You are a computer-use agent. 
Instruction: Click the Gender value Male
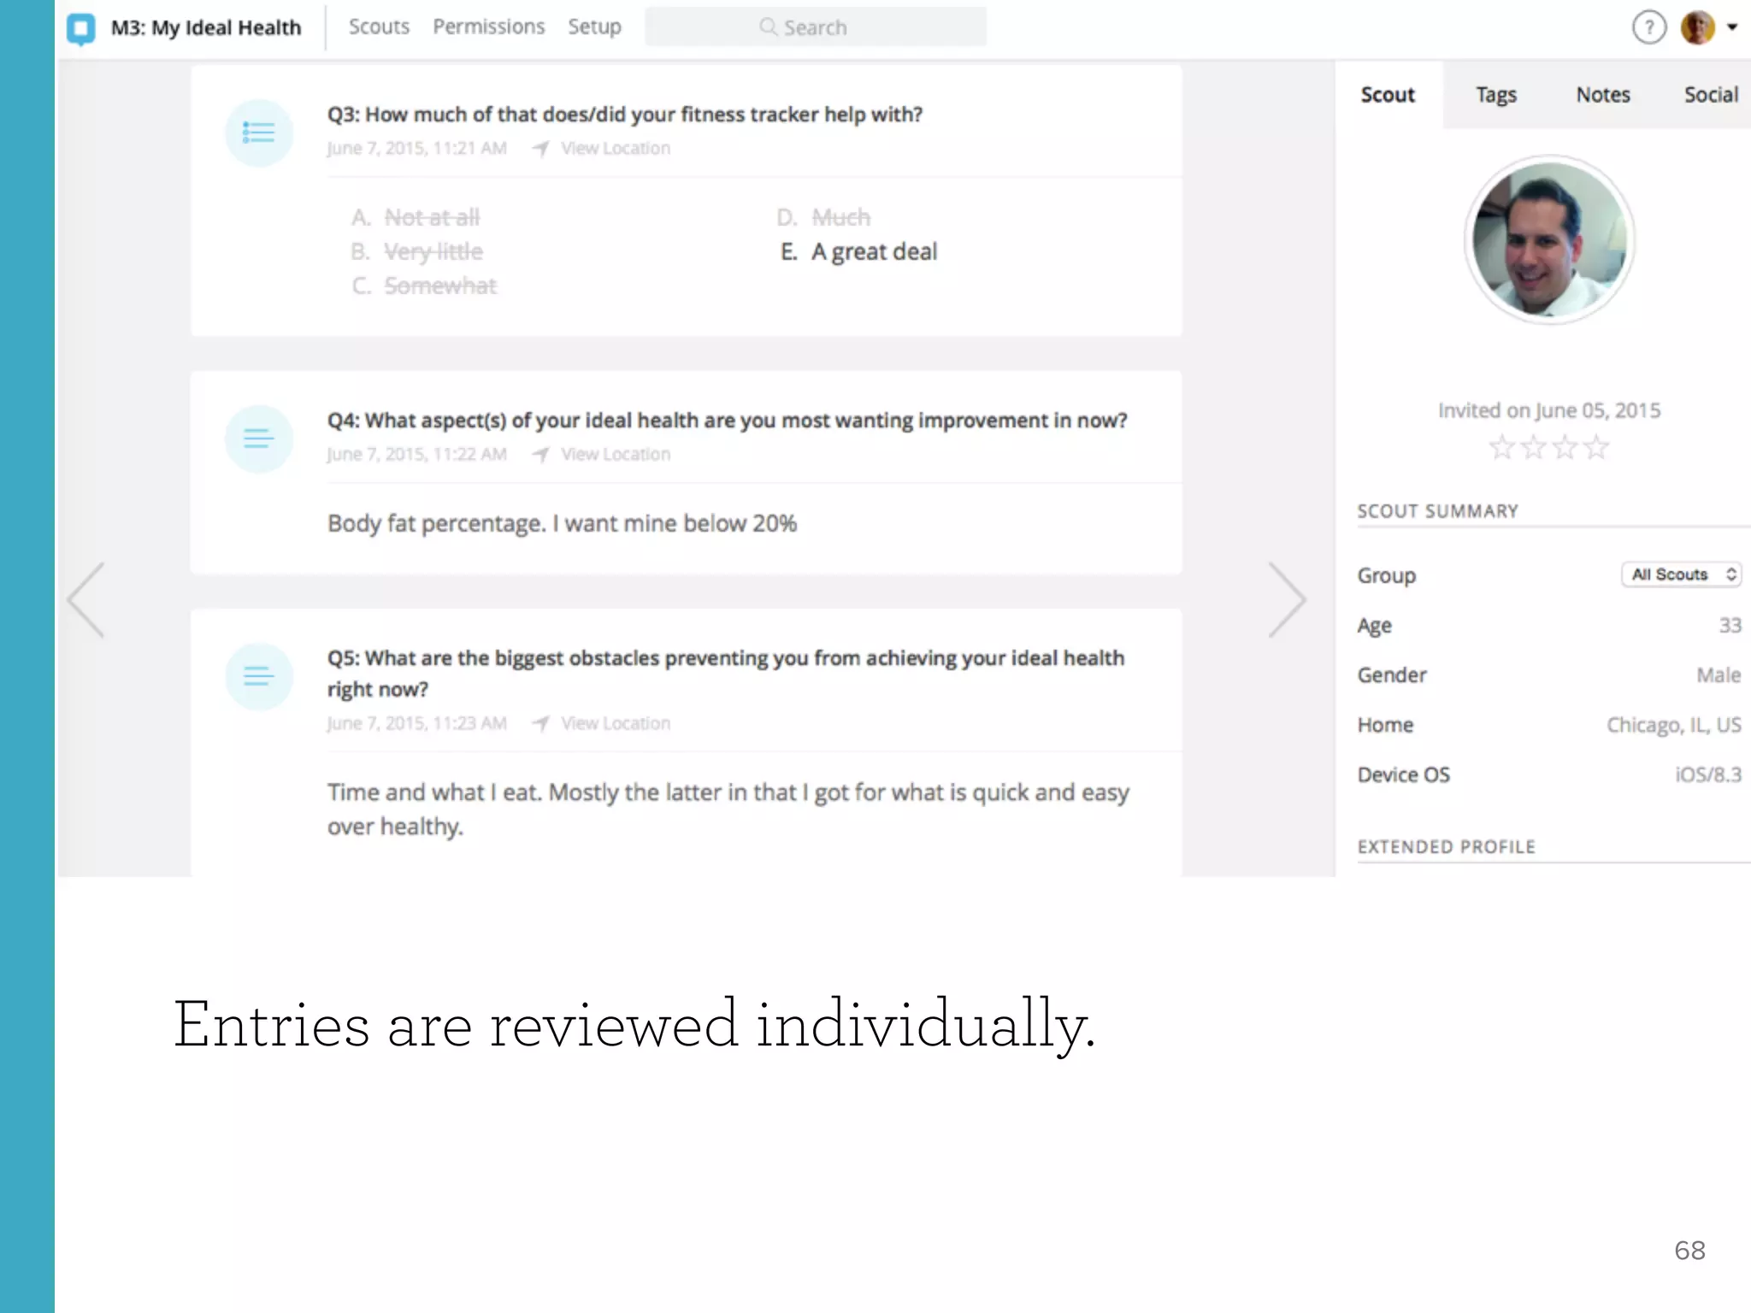1719,675
